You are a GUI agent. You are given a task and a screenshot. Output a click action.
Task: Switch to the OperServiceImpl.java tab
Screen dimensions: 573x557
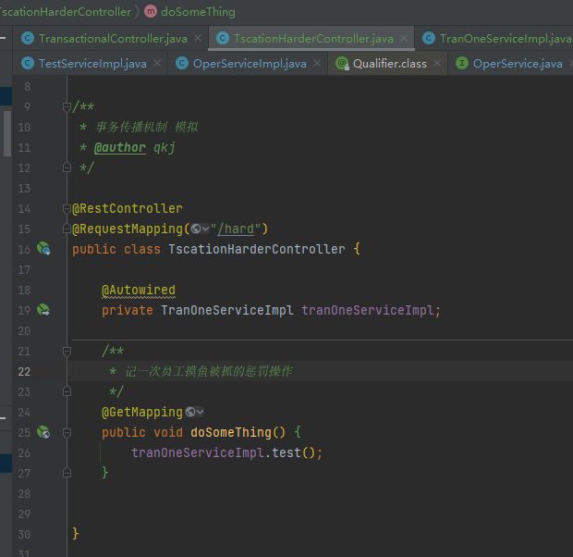[x=250, y=64]
